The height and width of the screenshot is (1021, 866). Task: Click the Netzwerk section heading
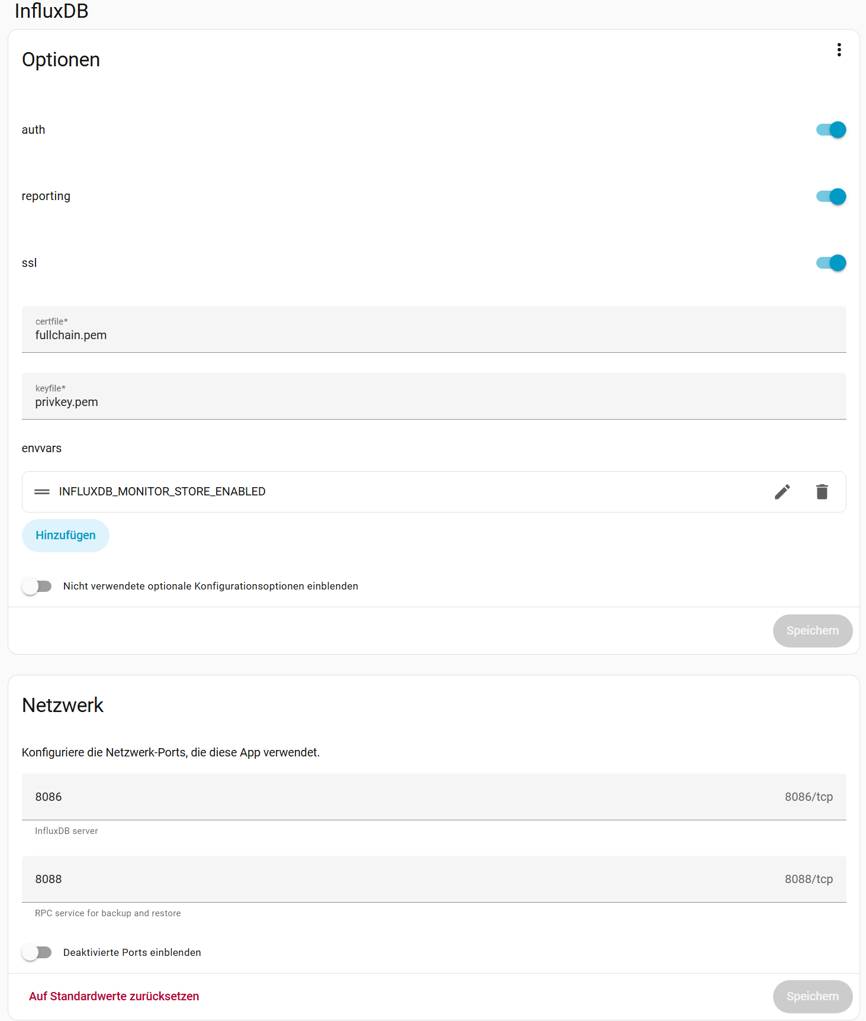point(63,706)
